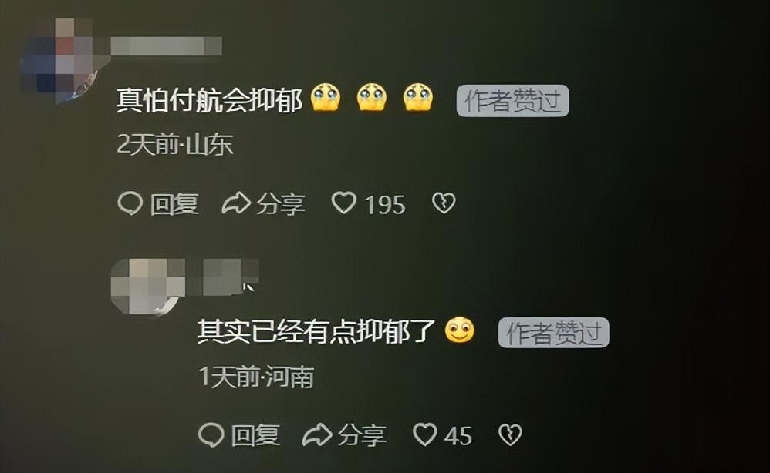Click the 195 like count number

pyautogui.click(x=385, y=204)
